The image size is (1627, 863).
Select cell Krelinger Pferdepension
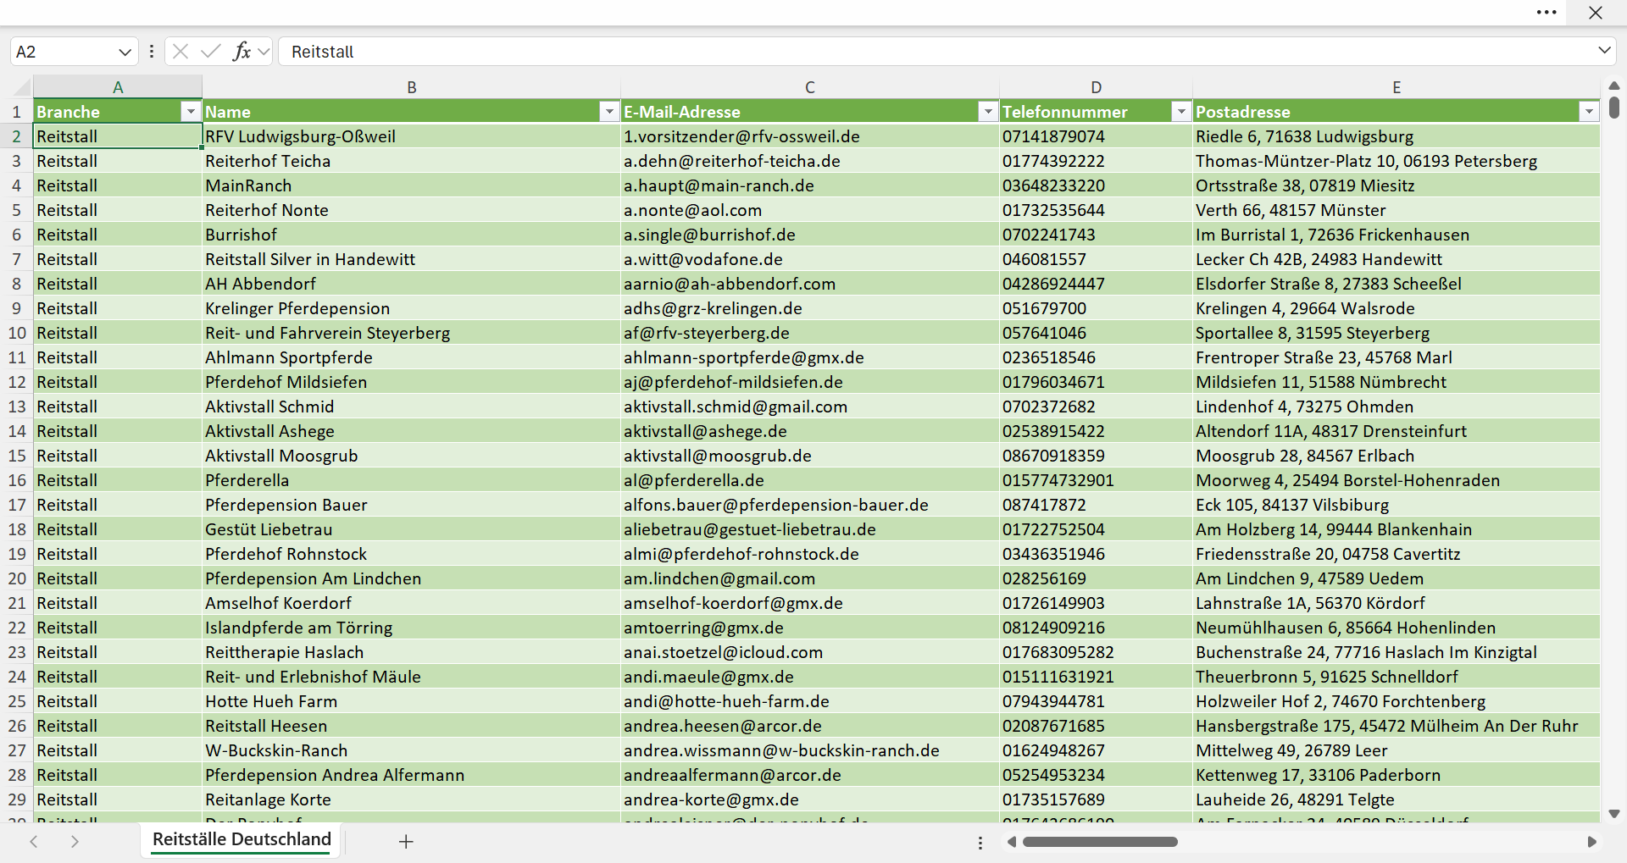[x=412, y=308]
